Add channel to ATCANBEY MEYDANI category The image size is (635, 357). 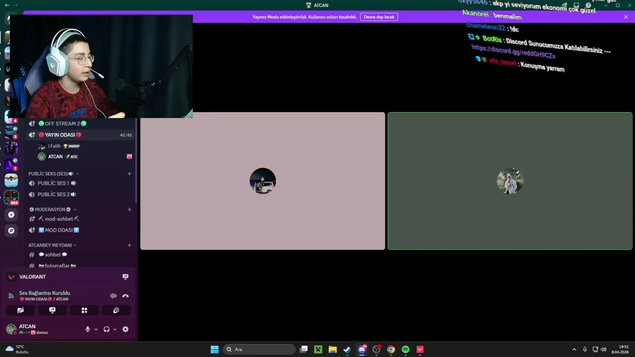point(129,245)
